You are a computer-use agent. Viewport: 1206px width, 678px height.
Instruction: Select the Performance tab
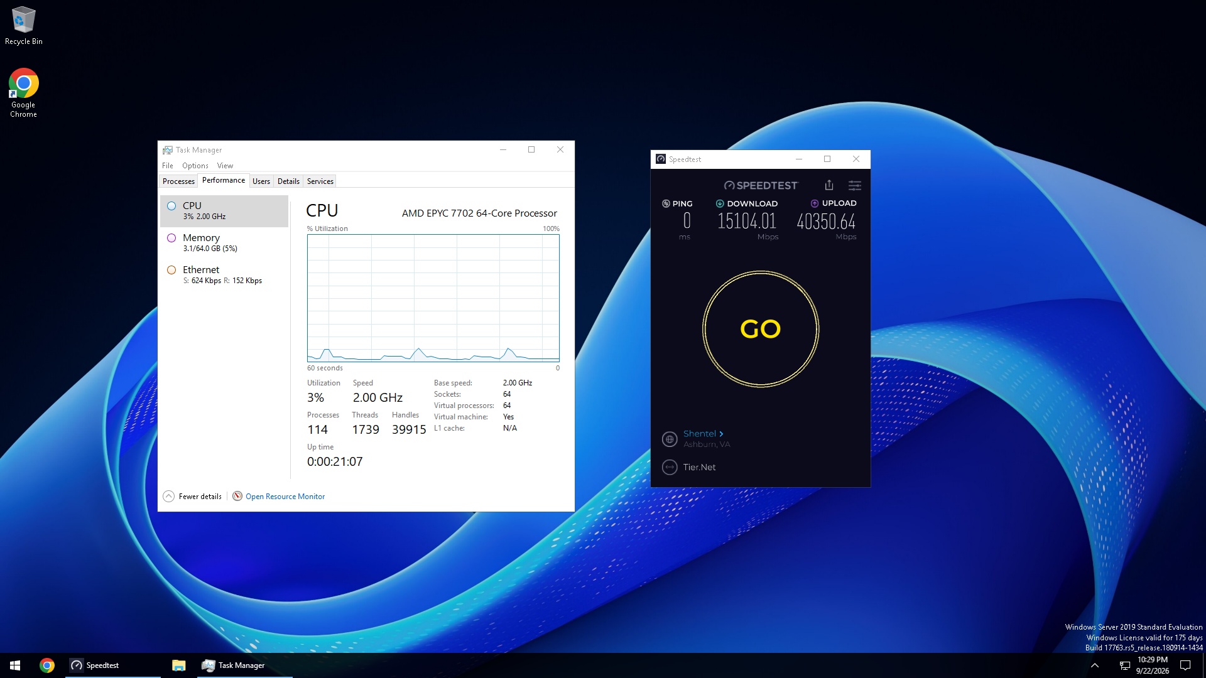(x=224, y=180)
